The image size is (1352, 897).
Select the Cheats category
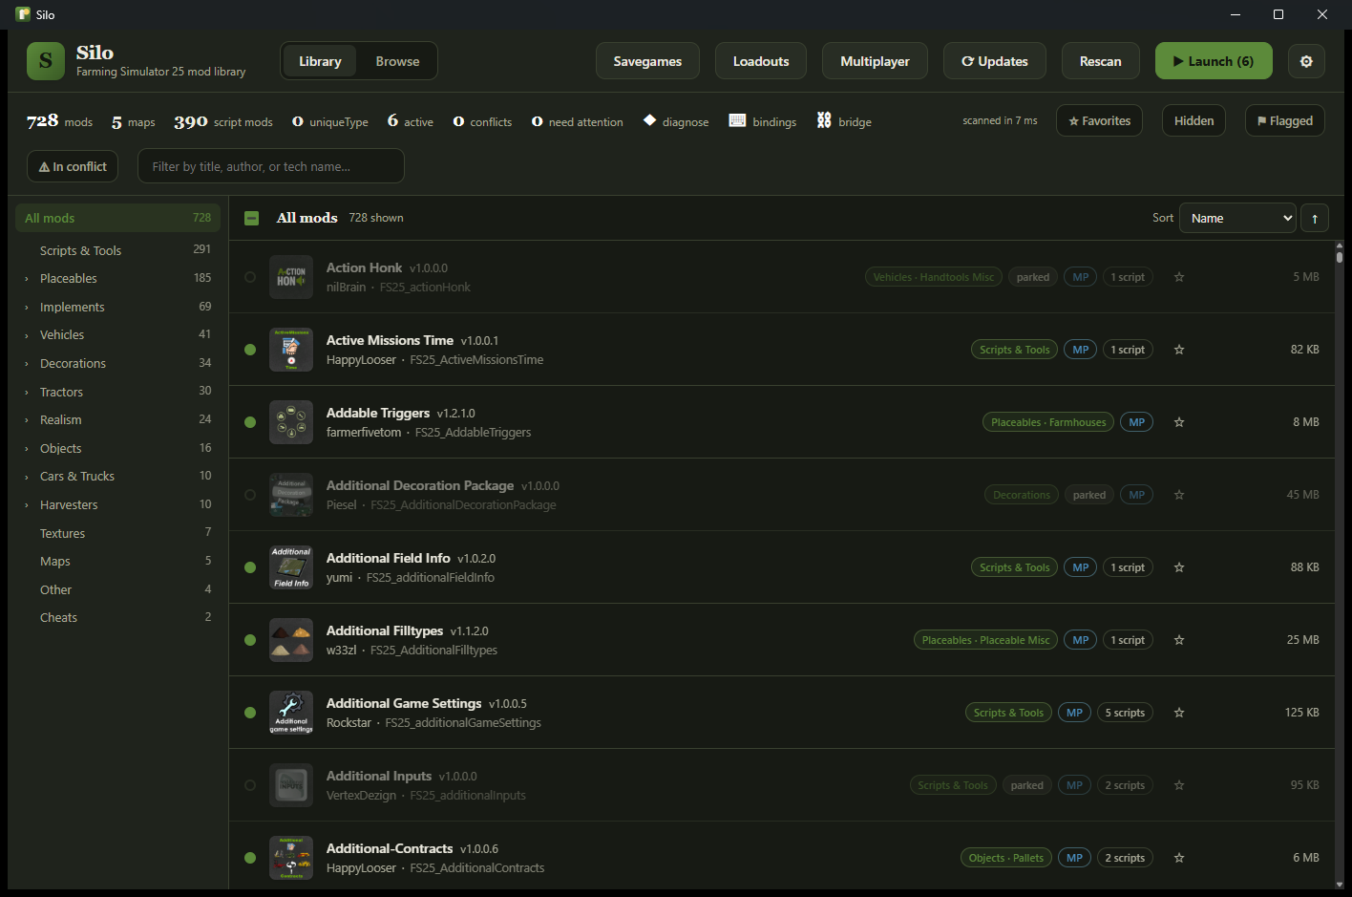(117, 618)
